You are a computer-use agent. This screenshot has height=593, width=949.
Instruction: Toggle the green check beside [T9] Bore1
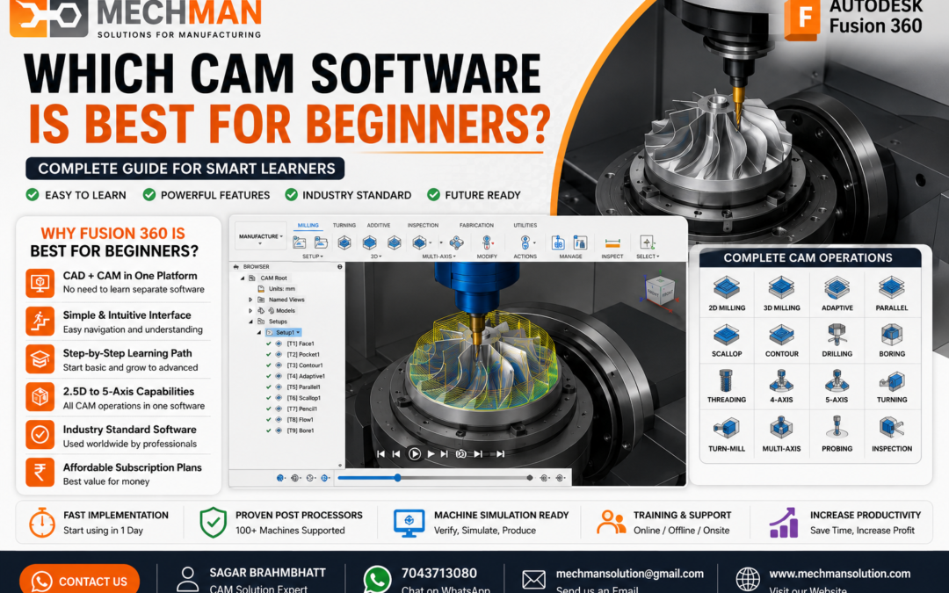click(268, 430)
